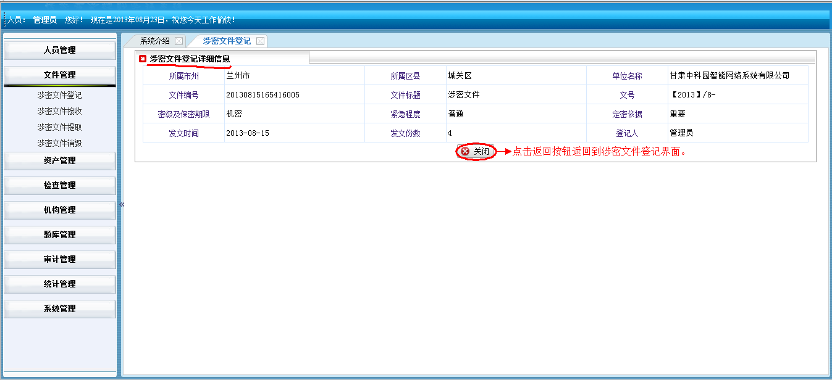The image size is (832, 380).
Task: Click the document number 【2013】/8-
Action: [692, 95]
